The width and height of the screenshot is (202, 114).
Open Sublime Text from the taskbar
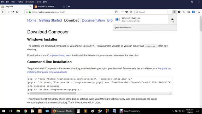pos(85,111)
